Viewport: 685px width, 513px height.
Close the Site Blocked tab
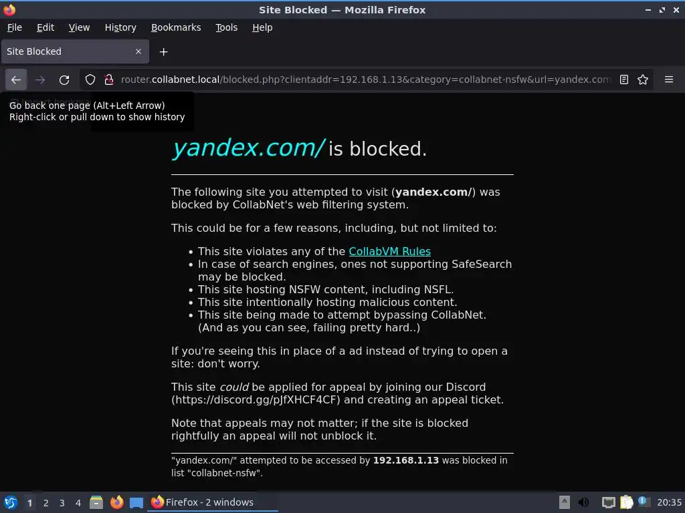point(138,51)
